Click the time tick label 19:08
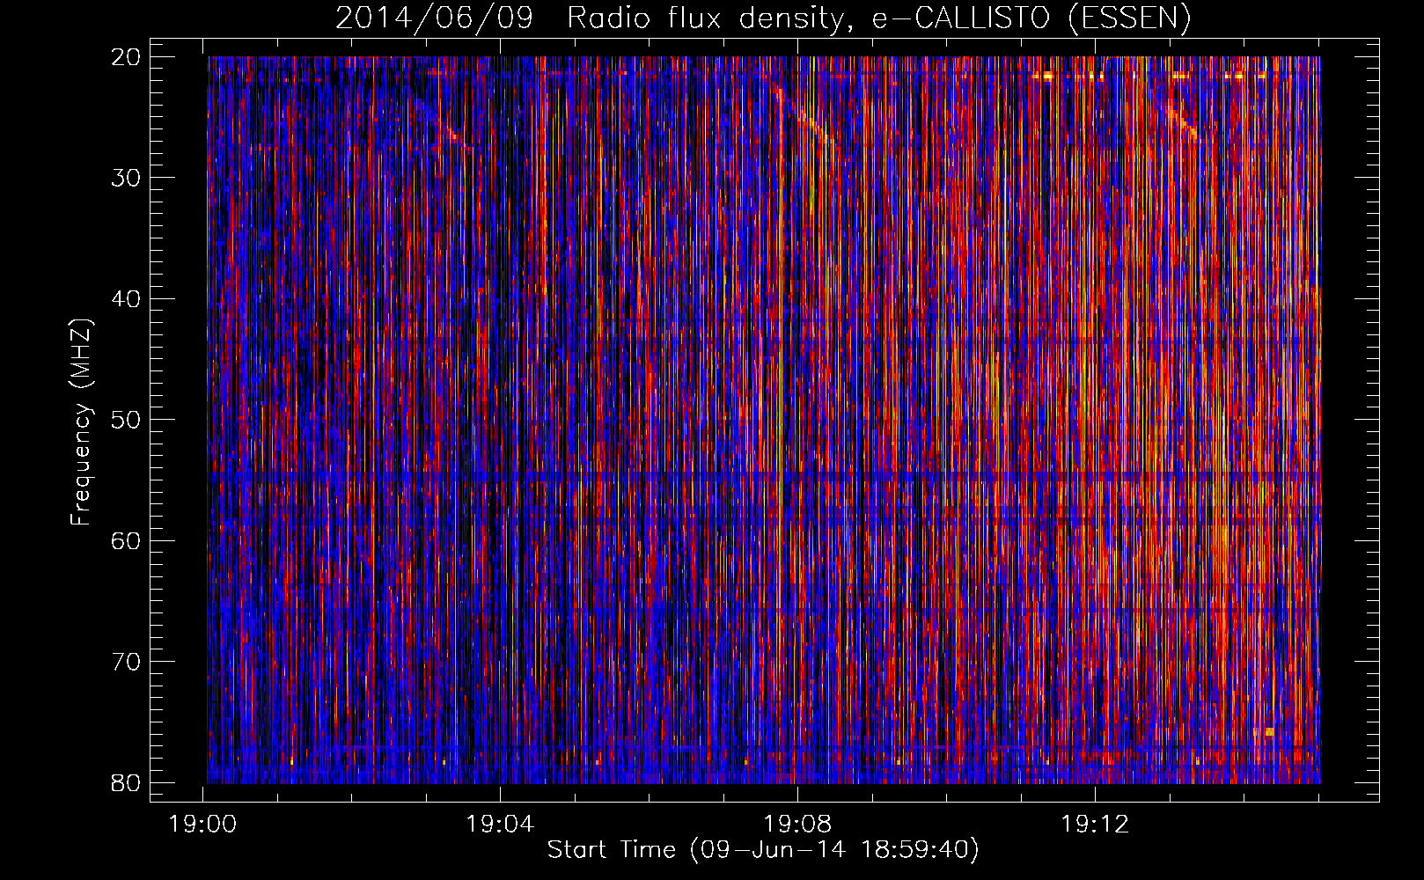1424x880 pixels. pyautogui.click(x=797, y=825)
